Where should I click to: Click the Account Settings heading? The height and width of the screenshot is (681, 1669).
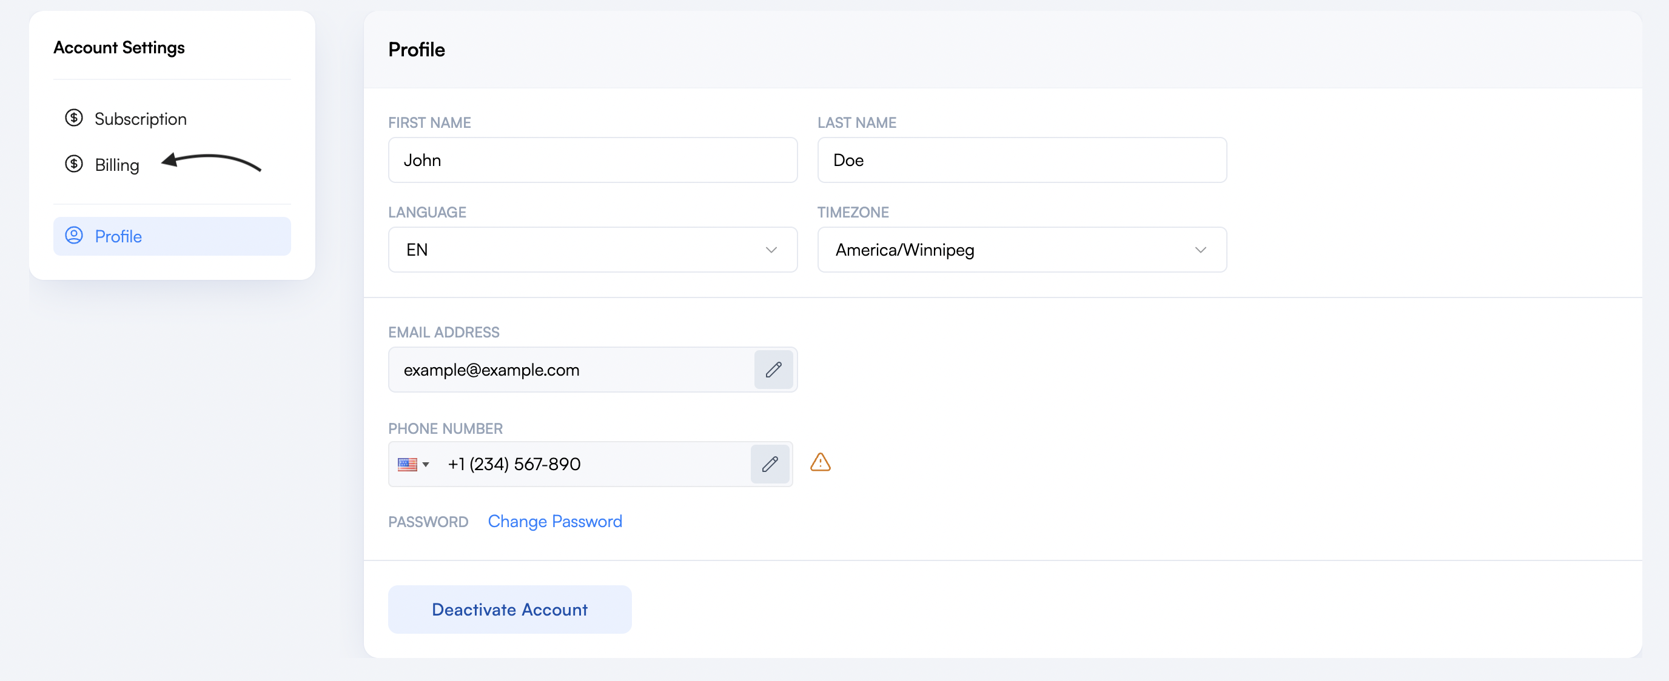click(x=119, y=47)
